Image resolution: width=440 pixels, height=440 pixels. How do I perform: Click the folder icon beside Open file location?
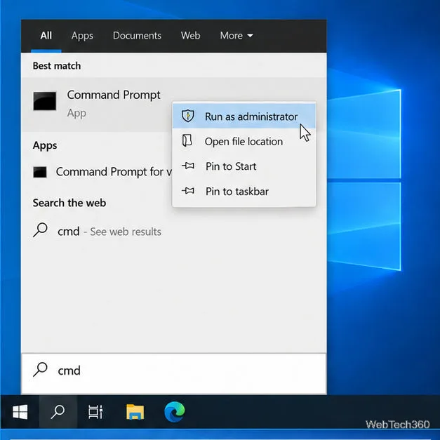coord(187,140)
